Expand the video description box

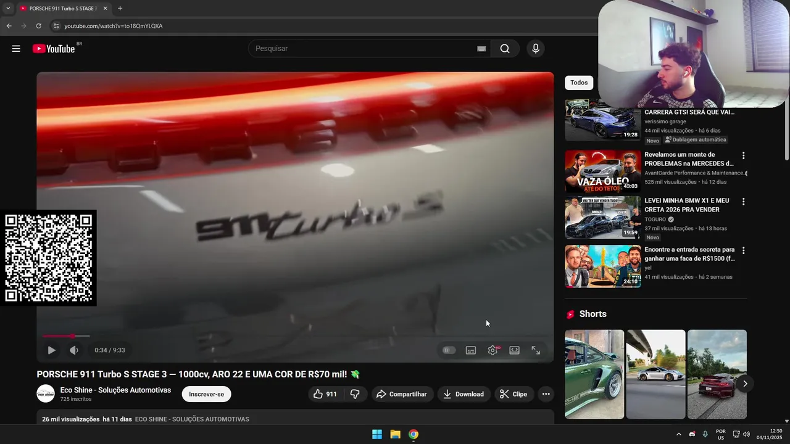(x=295, y=417)
